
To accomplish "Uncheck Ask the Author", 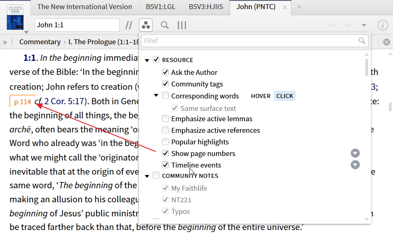I will [x=165, y=72].
